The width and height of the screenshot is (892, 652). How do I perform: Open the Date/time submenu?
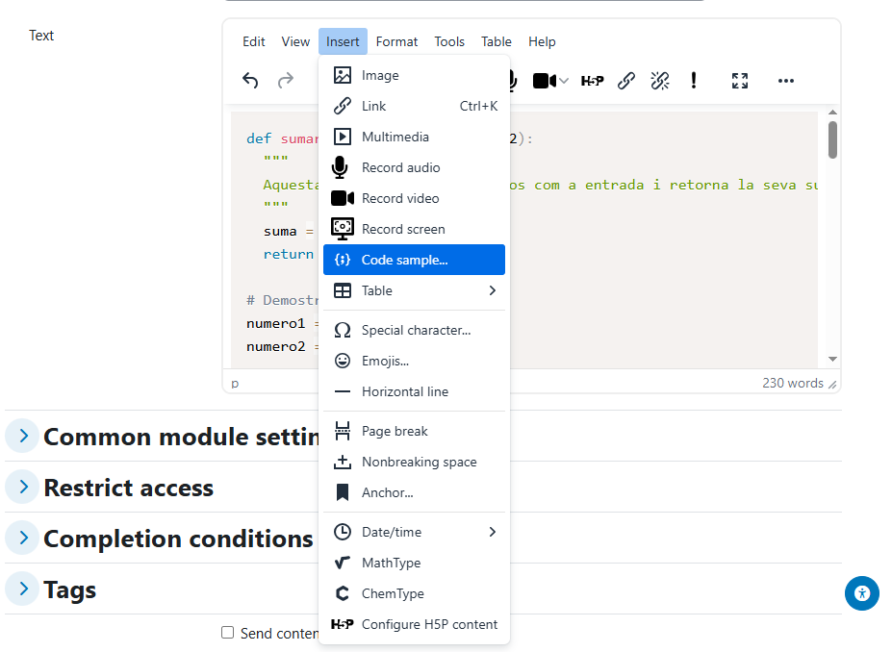414,532
